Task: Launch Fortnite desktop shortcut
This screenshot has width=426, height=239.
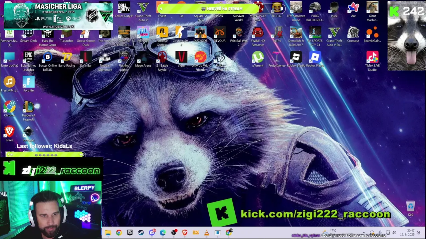Action: (28, 84)
